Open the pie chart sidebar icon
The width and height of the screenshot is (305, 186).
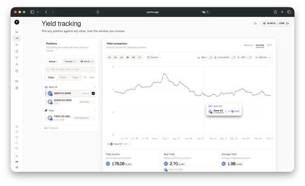17,52
